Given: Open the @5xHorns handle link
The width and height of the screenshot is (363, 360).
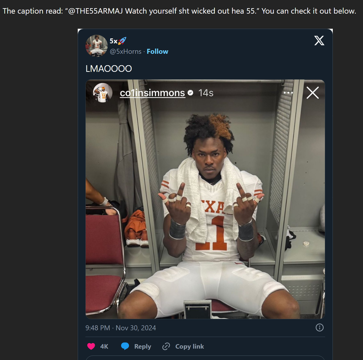Looking at the screenshot, I should click(x=126, y=51).
